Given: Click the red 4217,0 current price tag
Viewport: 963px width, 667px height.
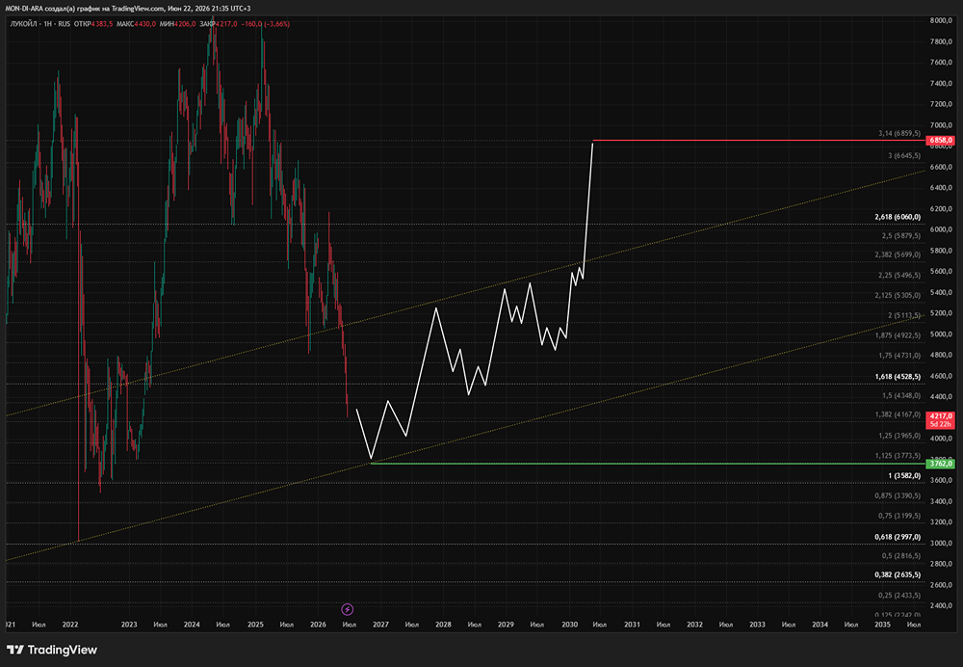Looking at the screenshot, I should point(940,420).
